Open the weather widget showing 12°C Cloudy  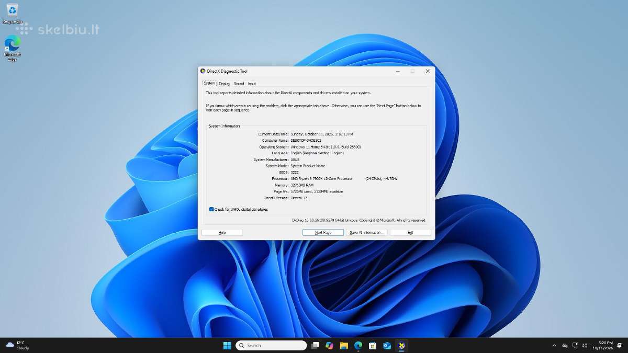(x=18, y=345)
